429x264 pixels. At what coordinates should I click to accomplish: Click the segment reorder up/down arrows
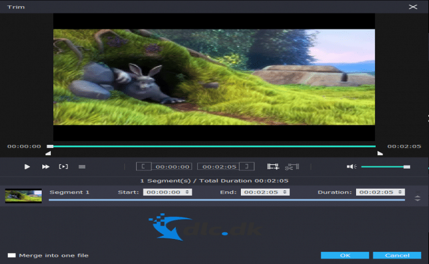(x=417, y=198)
